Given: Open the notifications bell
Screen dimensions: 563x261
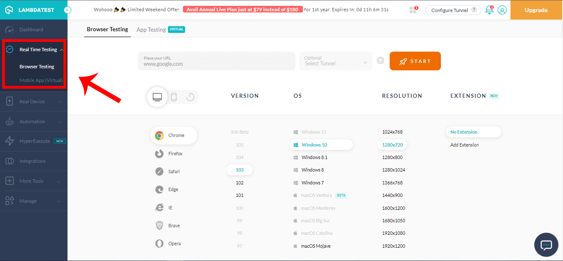Looking at the screenshot, I should pyautogui.click(x=489, y=10).
